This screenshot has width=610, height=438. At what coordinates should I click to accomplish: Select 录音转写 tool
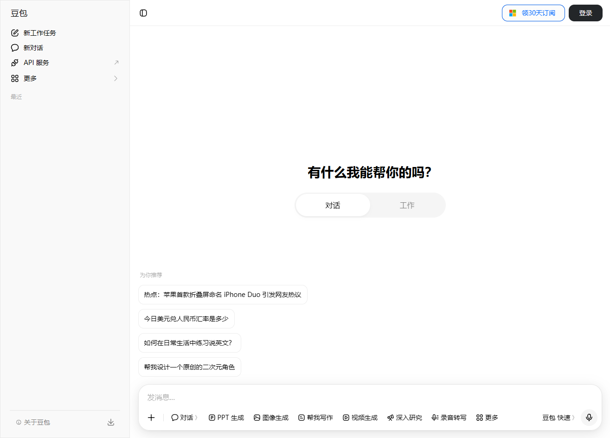pos(449,418)
